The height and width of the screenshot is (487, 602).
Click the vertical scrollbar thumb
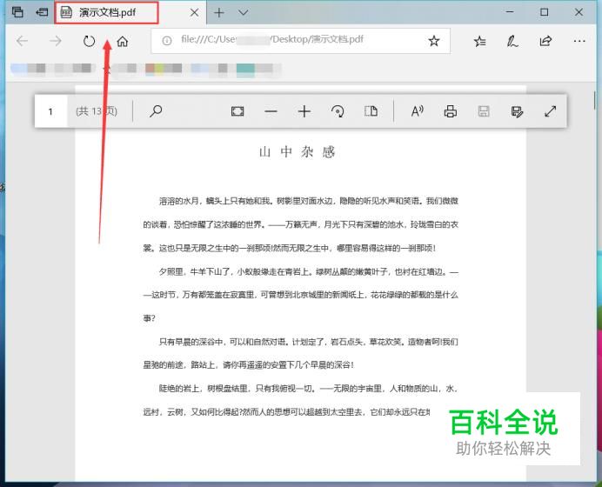coord(594,99)
